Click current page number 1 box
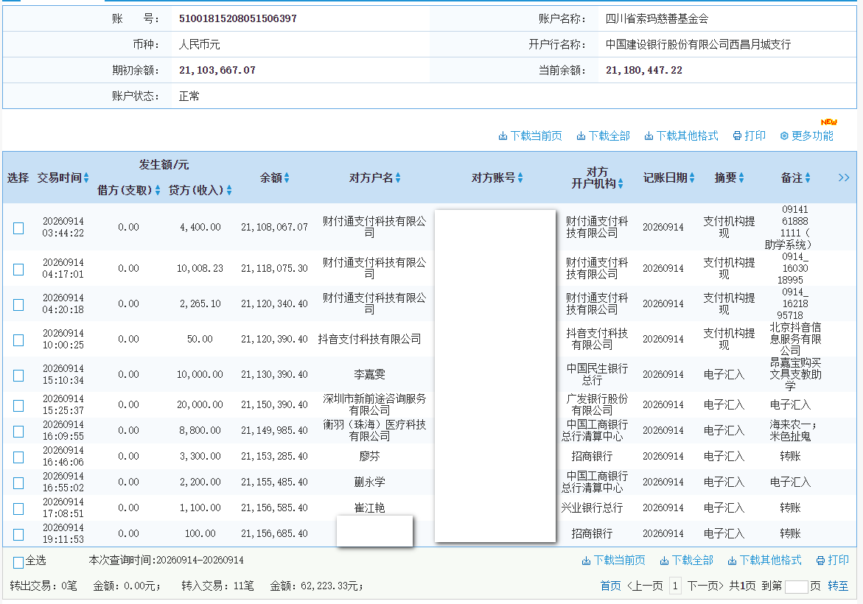 tap(675, 586)
